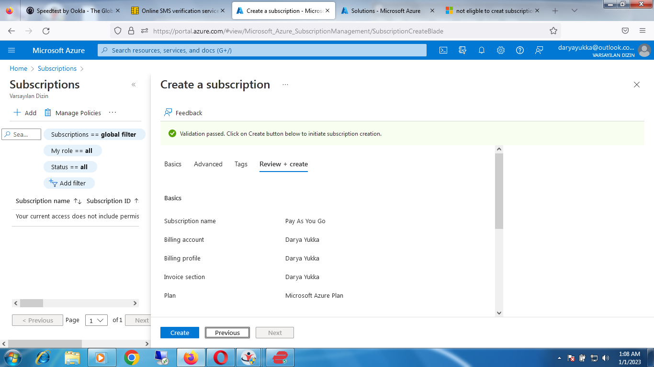
Task: Navigate to Home breadcrumb
Action: (19, 68)
